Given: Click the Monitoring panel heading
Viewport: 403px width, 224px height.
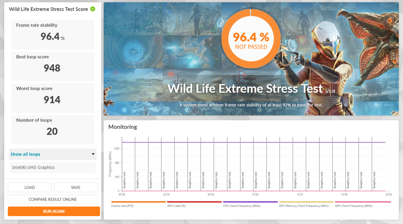Looking at the screenshot, I should click(x=123, y=127).
